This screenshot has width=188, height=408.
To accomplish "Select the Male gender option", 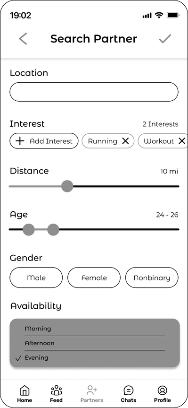I will point(36,278).
